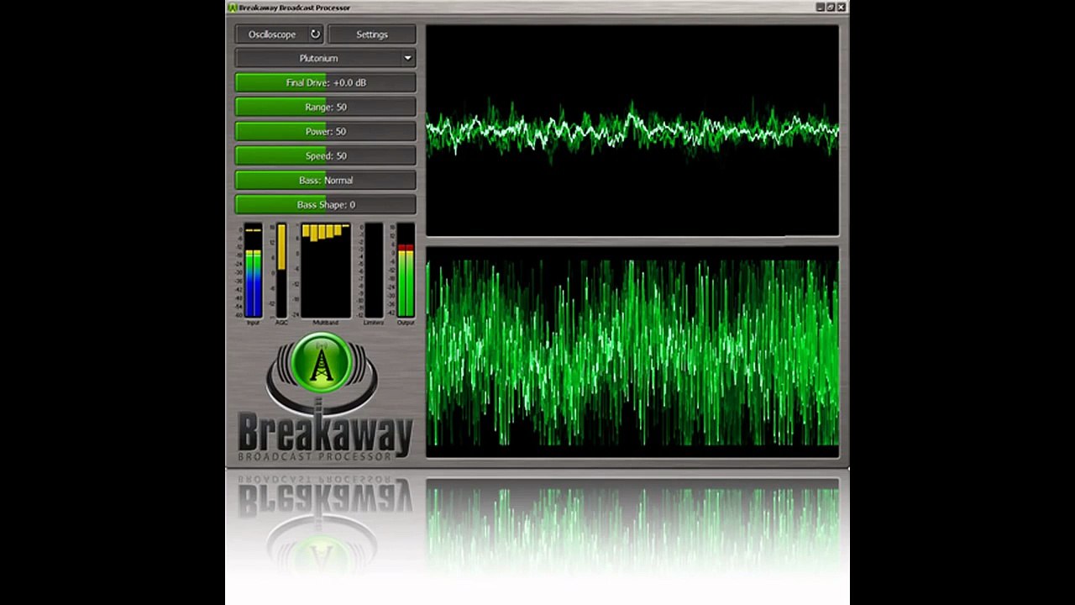The height and width of the screenshot is (605, 1075).
Task: Open the Plutonium preset dropdown
Action: point(326,58)
